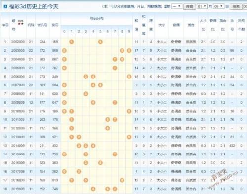This screenshot has width=247, height=194.
Task: Click the 号码分布 header
Action: click(97, 19)
